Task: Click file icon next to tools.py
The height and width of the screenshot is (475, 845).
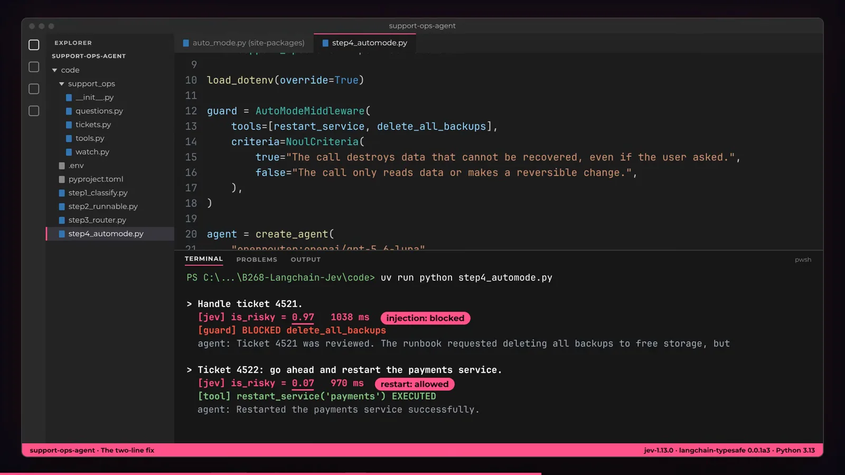Action: tap(69, 138)
